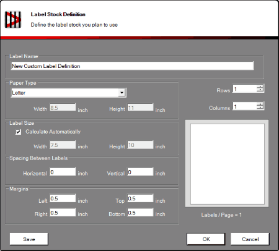Toggle the Calculate Automatically checkbox
Image resolution: width=279 pixels, height=251 pixels.
tap(19, 132)
